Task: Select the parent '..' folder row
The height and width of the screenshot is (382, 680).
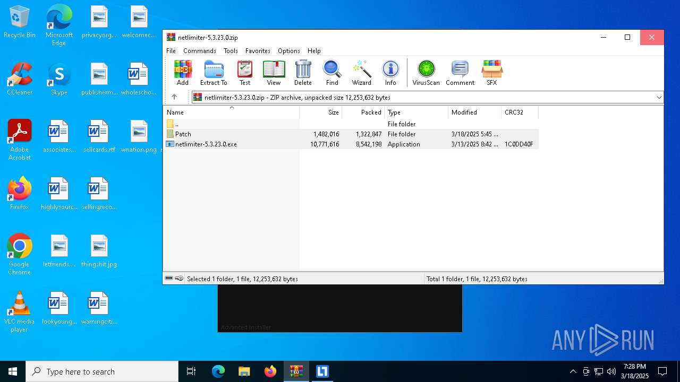Action: pos(351,124)
